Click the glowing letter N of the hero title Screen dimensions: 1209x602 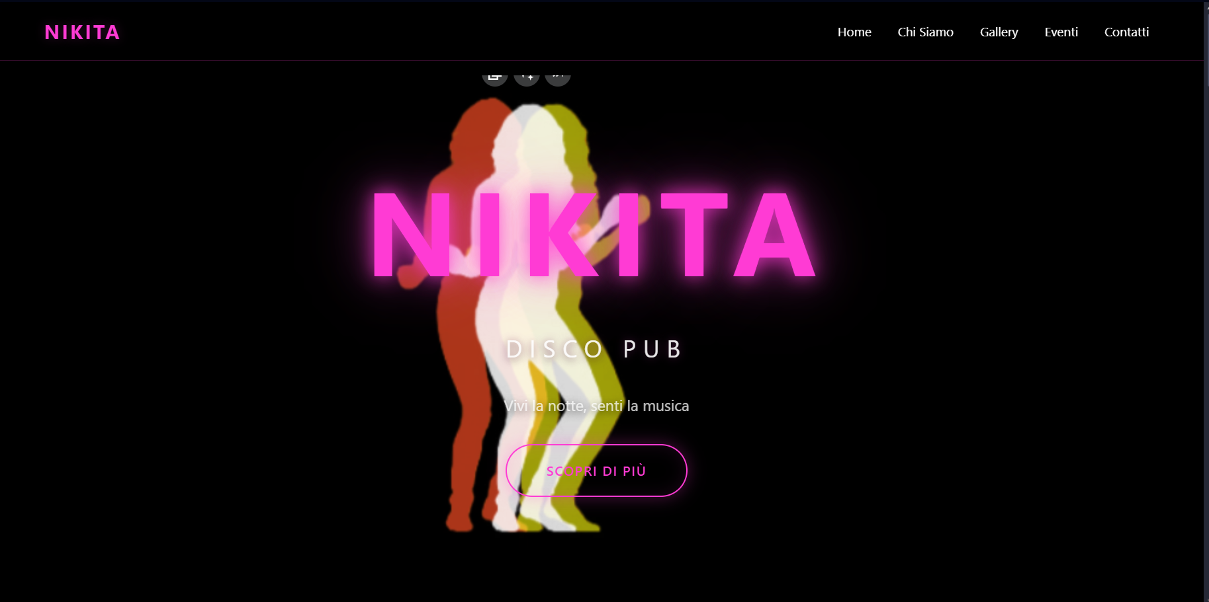[x=412, y=235]
